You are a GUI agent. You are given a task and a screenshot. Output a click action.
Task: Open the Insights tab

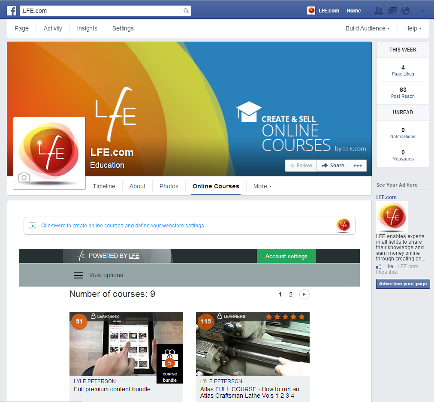pos(87,28)
